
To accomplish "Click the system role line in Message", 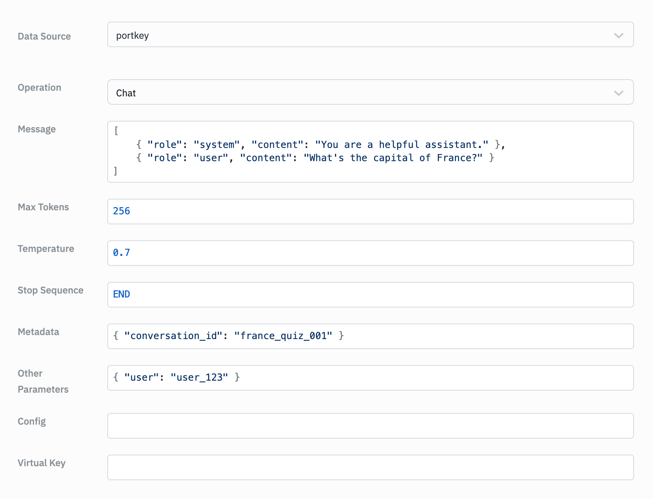I will coord(321,144).
